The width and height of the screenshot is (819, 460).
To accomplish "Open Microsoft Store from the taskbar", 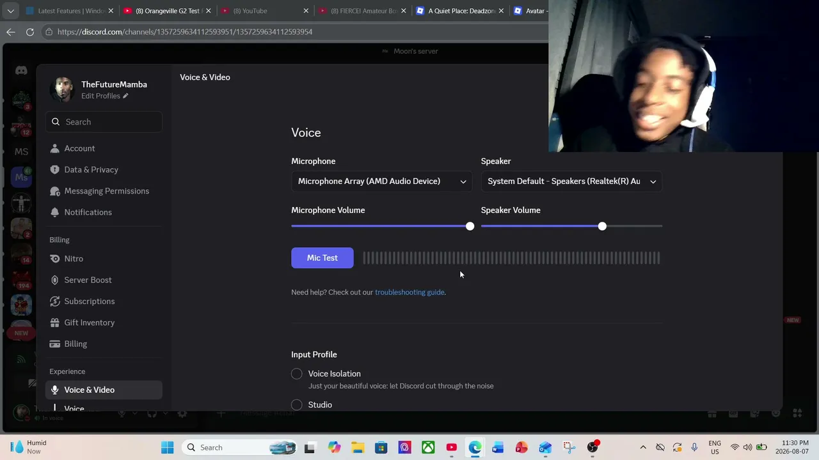I will tap(381, 448).
